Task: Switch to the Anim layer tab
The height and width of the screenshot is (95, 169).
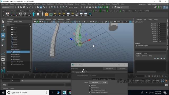Action: [145, 54]
